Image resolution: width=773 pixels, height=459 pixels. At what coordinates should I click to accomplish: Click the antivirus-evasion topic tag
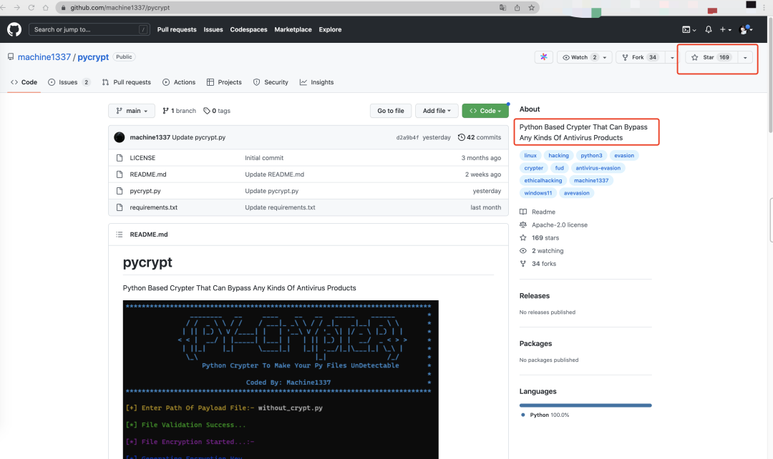[598, 168]
